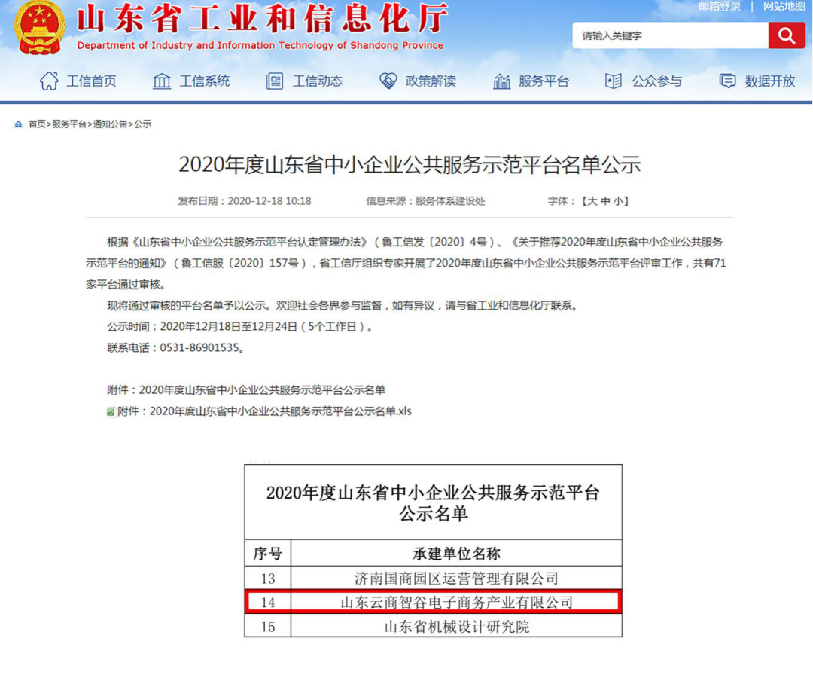Download the 公示名单.xls attachment
Viewport: 813px width, 678px height.
pyautogui.click(x=264, y=411)
